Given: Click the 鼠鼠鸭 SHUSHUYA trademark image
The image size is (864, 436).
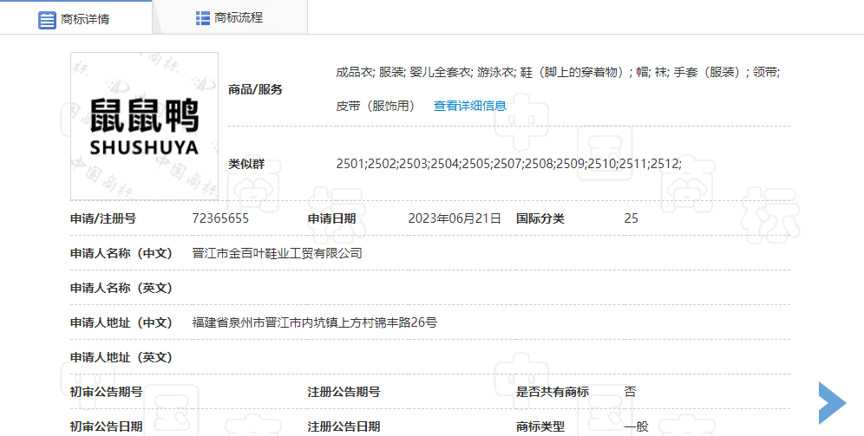Looking at the screenshot, I should pyautogui.click(x=144, y=127).
